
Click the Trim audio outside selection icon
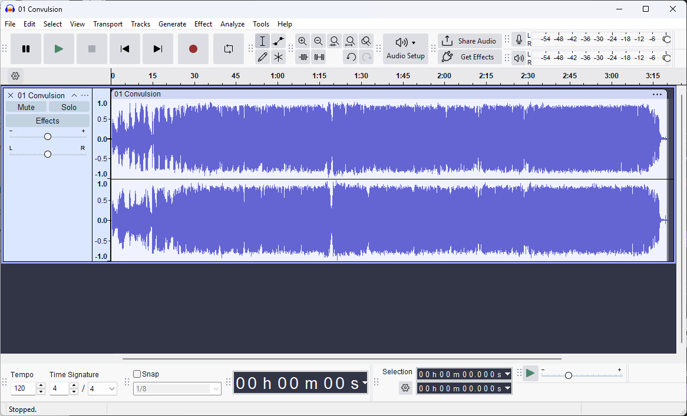coord(303,57)
